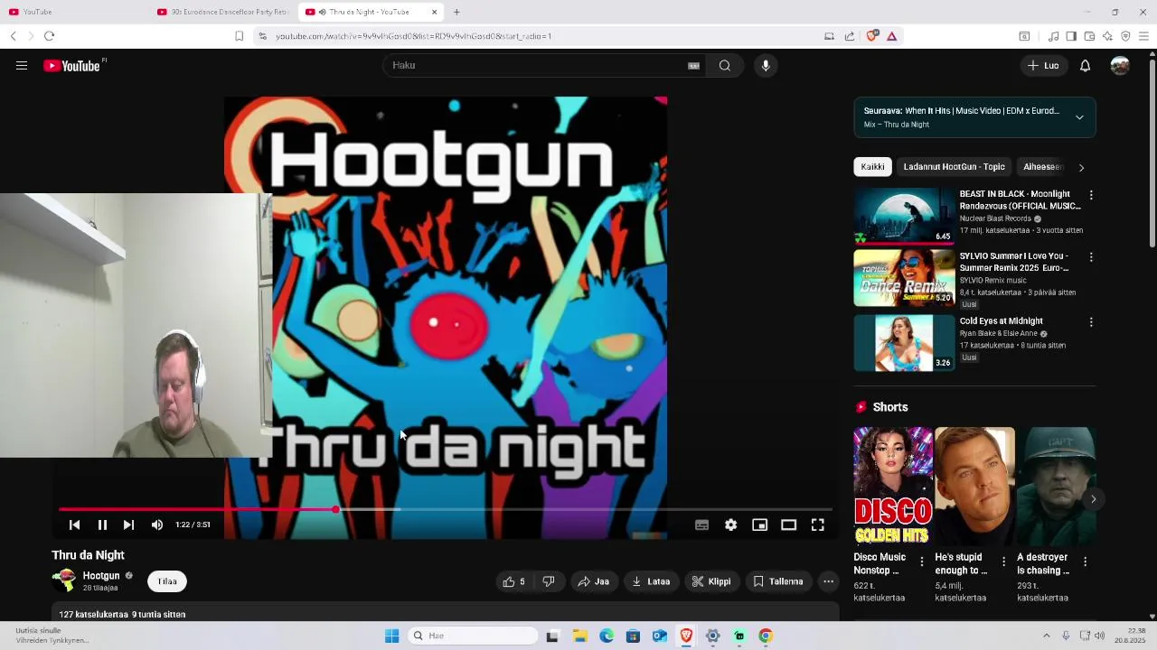
Task: Open options for the He's stupid enough short
Action: click(1003, 562)
